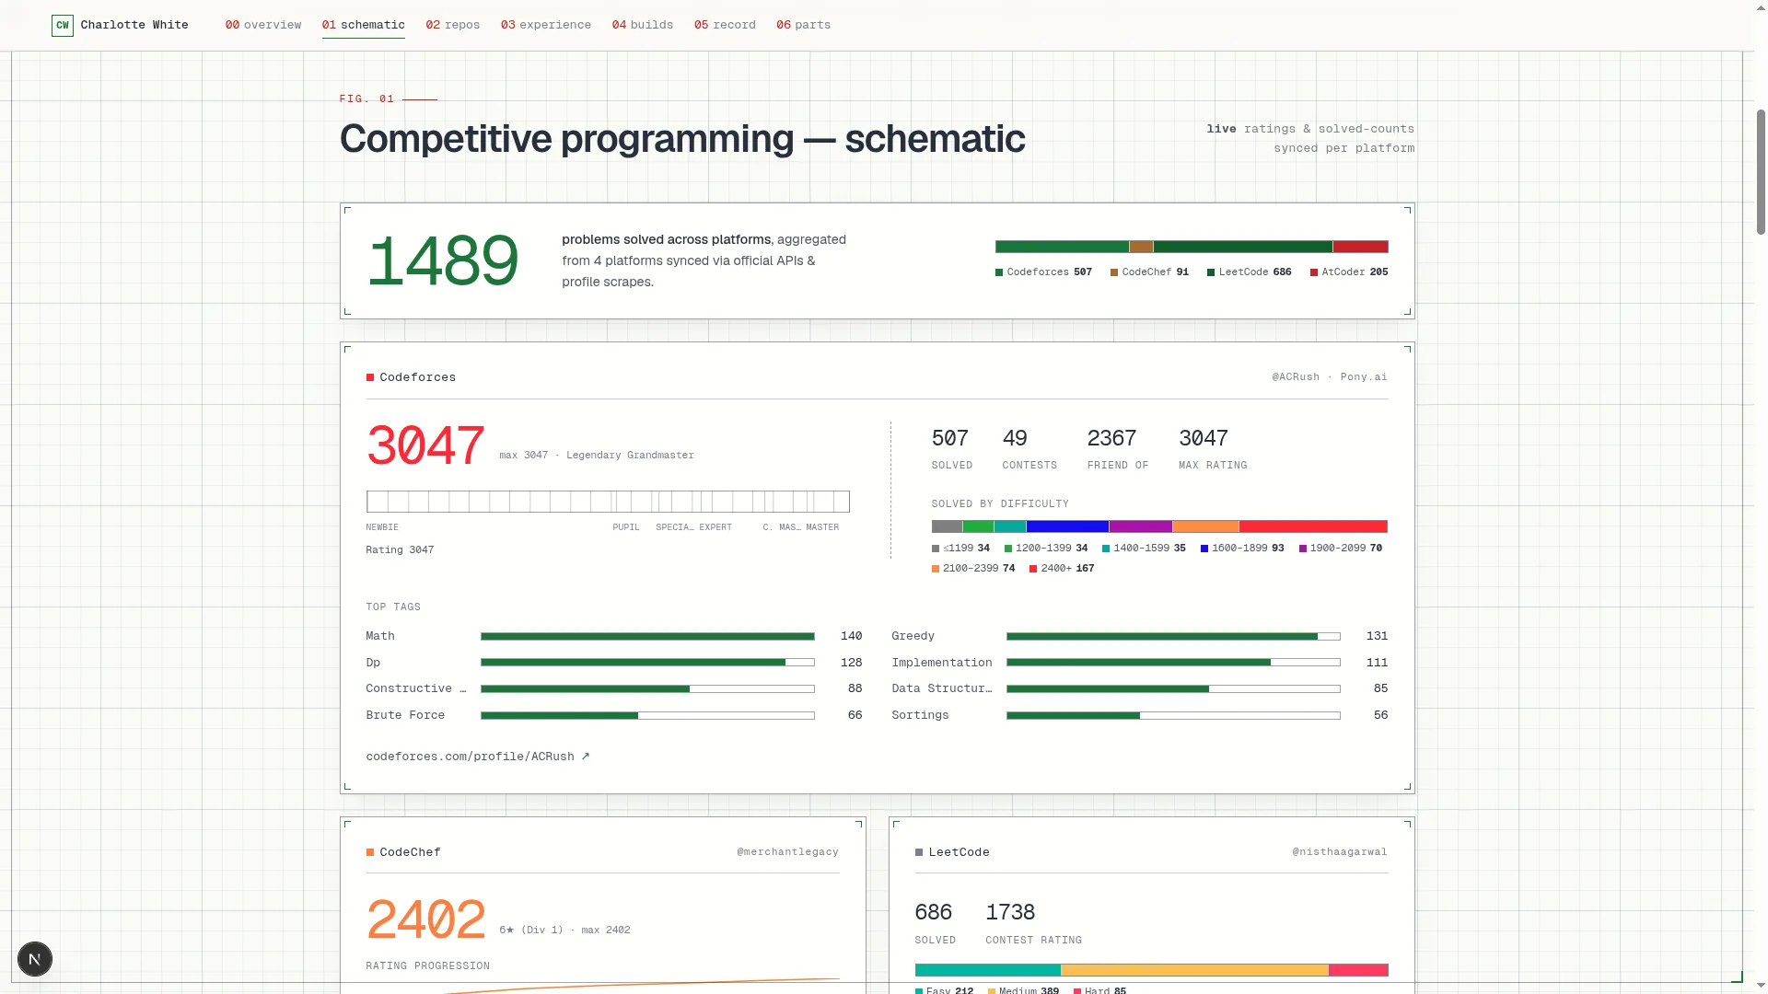Click the Math tag progress bar
1768x994 pixels.
[x=647, y=636]
